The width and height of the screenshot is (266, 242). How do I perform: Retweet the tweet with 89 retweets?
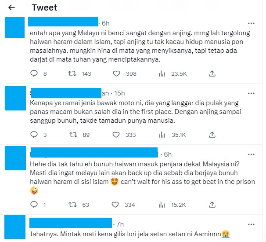point(73,135)
